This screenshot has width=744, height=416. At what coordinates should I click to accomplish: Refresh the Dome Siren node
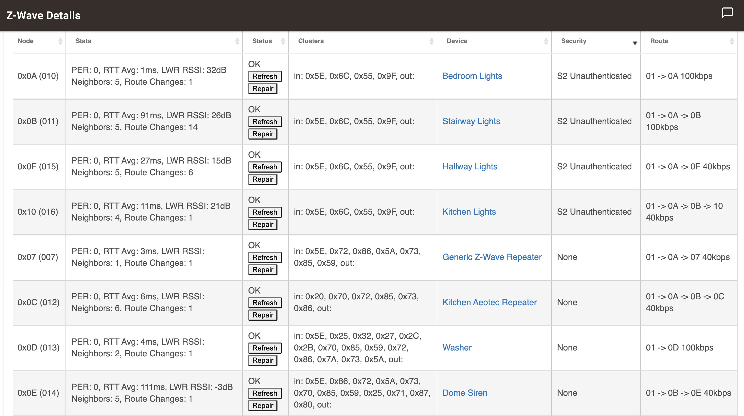point(265,393)
